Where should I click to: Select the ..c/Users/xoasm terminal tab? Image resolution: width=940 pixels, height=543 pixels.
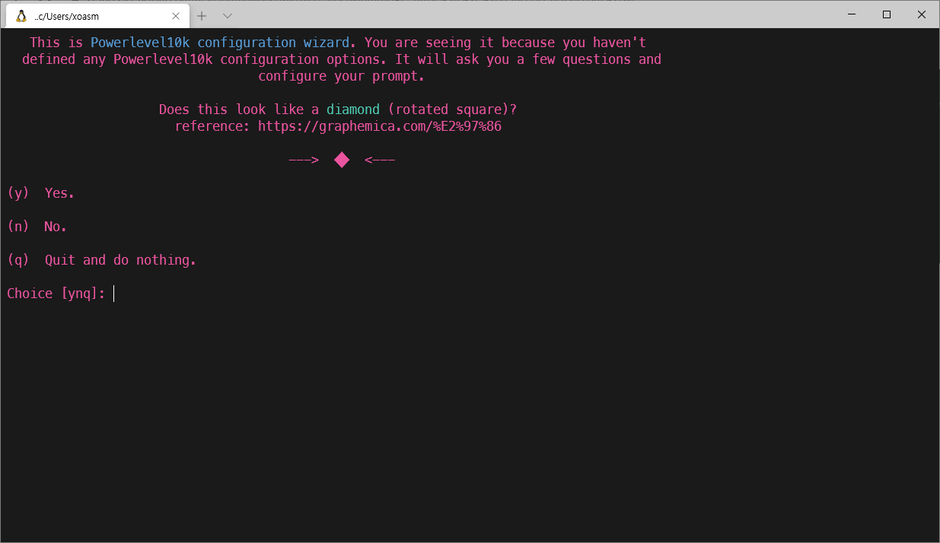click(x=96, y=15)
